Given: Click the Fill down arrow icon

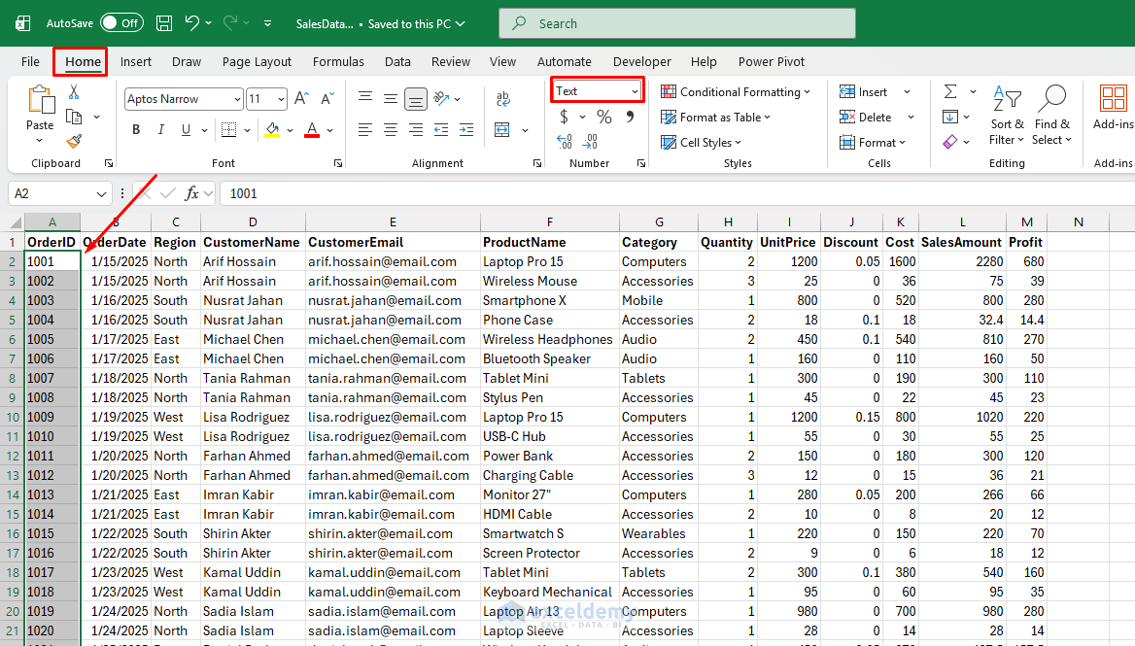Looking at the screenshot, I should coord(950,117).
